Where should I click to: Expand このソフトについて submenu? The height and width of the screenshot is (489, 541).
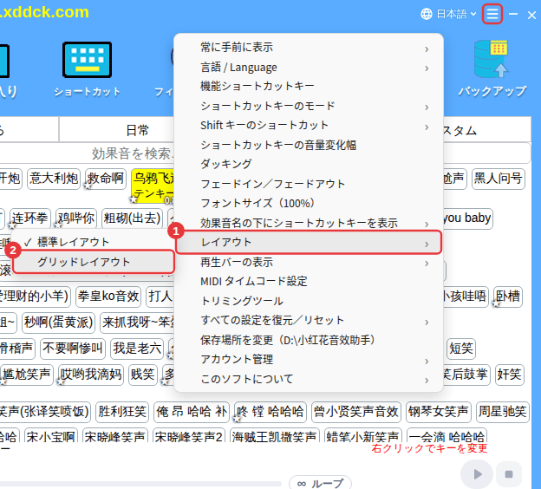(x=309, y=379)
